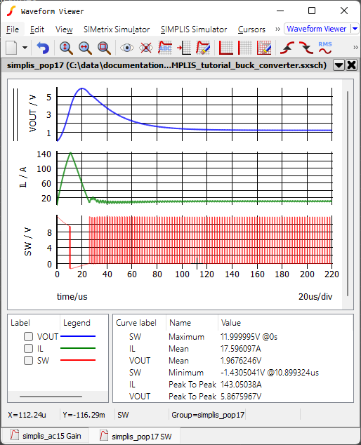Click the hide curves crossed-eye icon
Image resolution: width=361 pixels, height=445 pixels.
(146, 48)
